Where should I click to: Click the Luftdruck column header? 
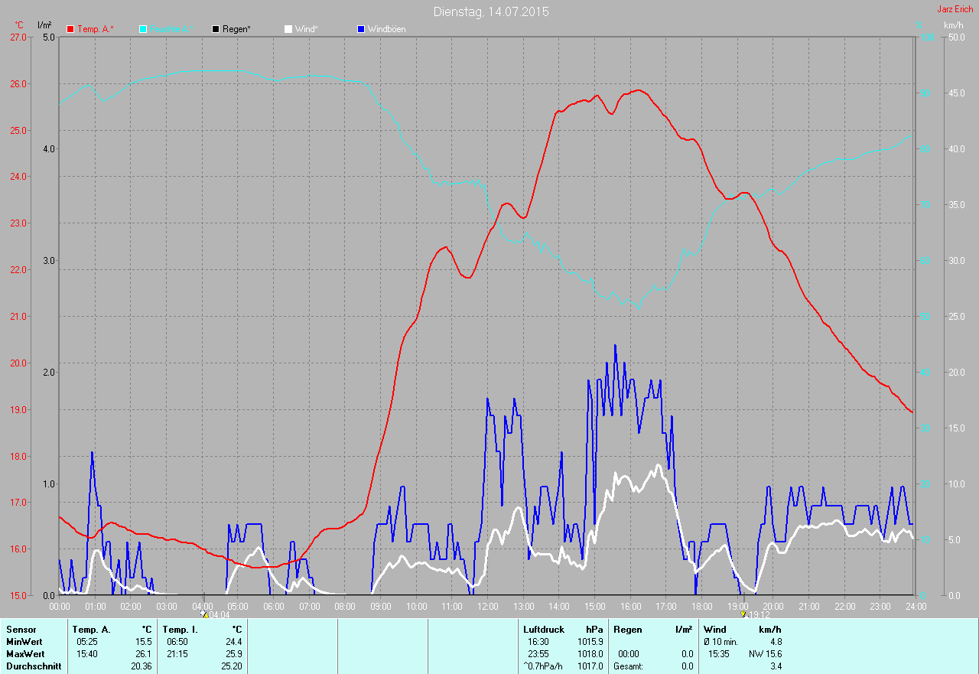[x=543, y=630]
